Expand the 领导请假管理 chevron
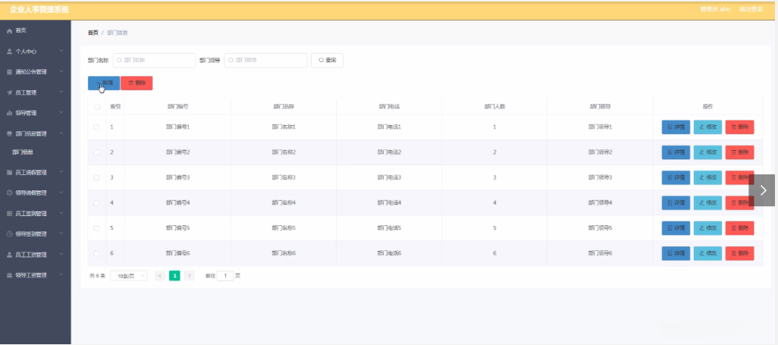The width and height of the screenshot is (778, 345). point(61,193)
